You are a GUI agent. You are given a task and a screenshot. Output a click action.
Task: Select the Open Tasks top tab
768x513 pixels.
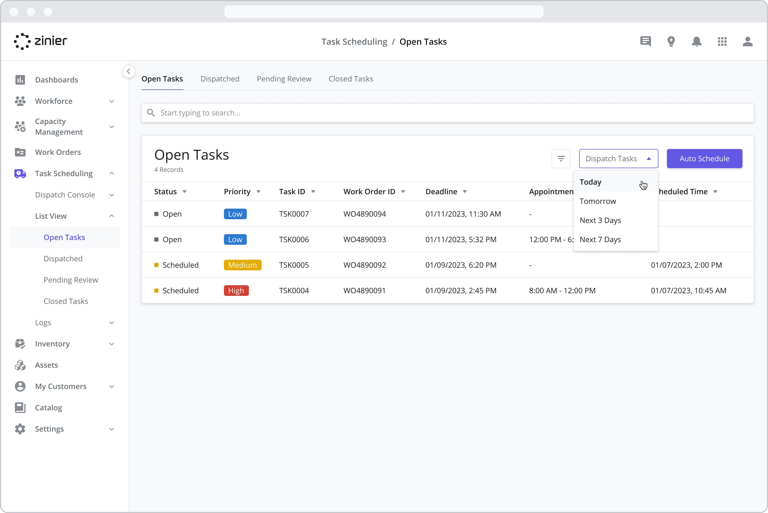click(162, 79)
